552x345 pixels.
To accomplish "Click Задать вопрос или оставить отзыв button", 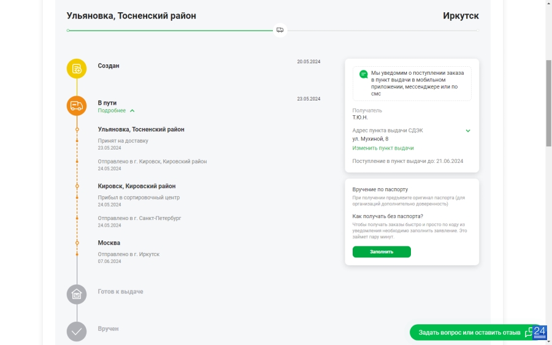I will coord(475,332).
